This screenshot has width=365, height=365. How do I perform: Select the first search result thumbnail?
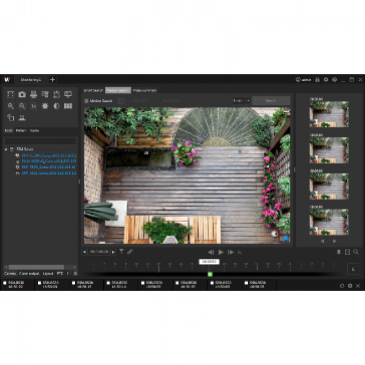[328, 115]
